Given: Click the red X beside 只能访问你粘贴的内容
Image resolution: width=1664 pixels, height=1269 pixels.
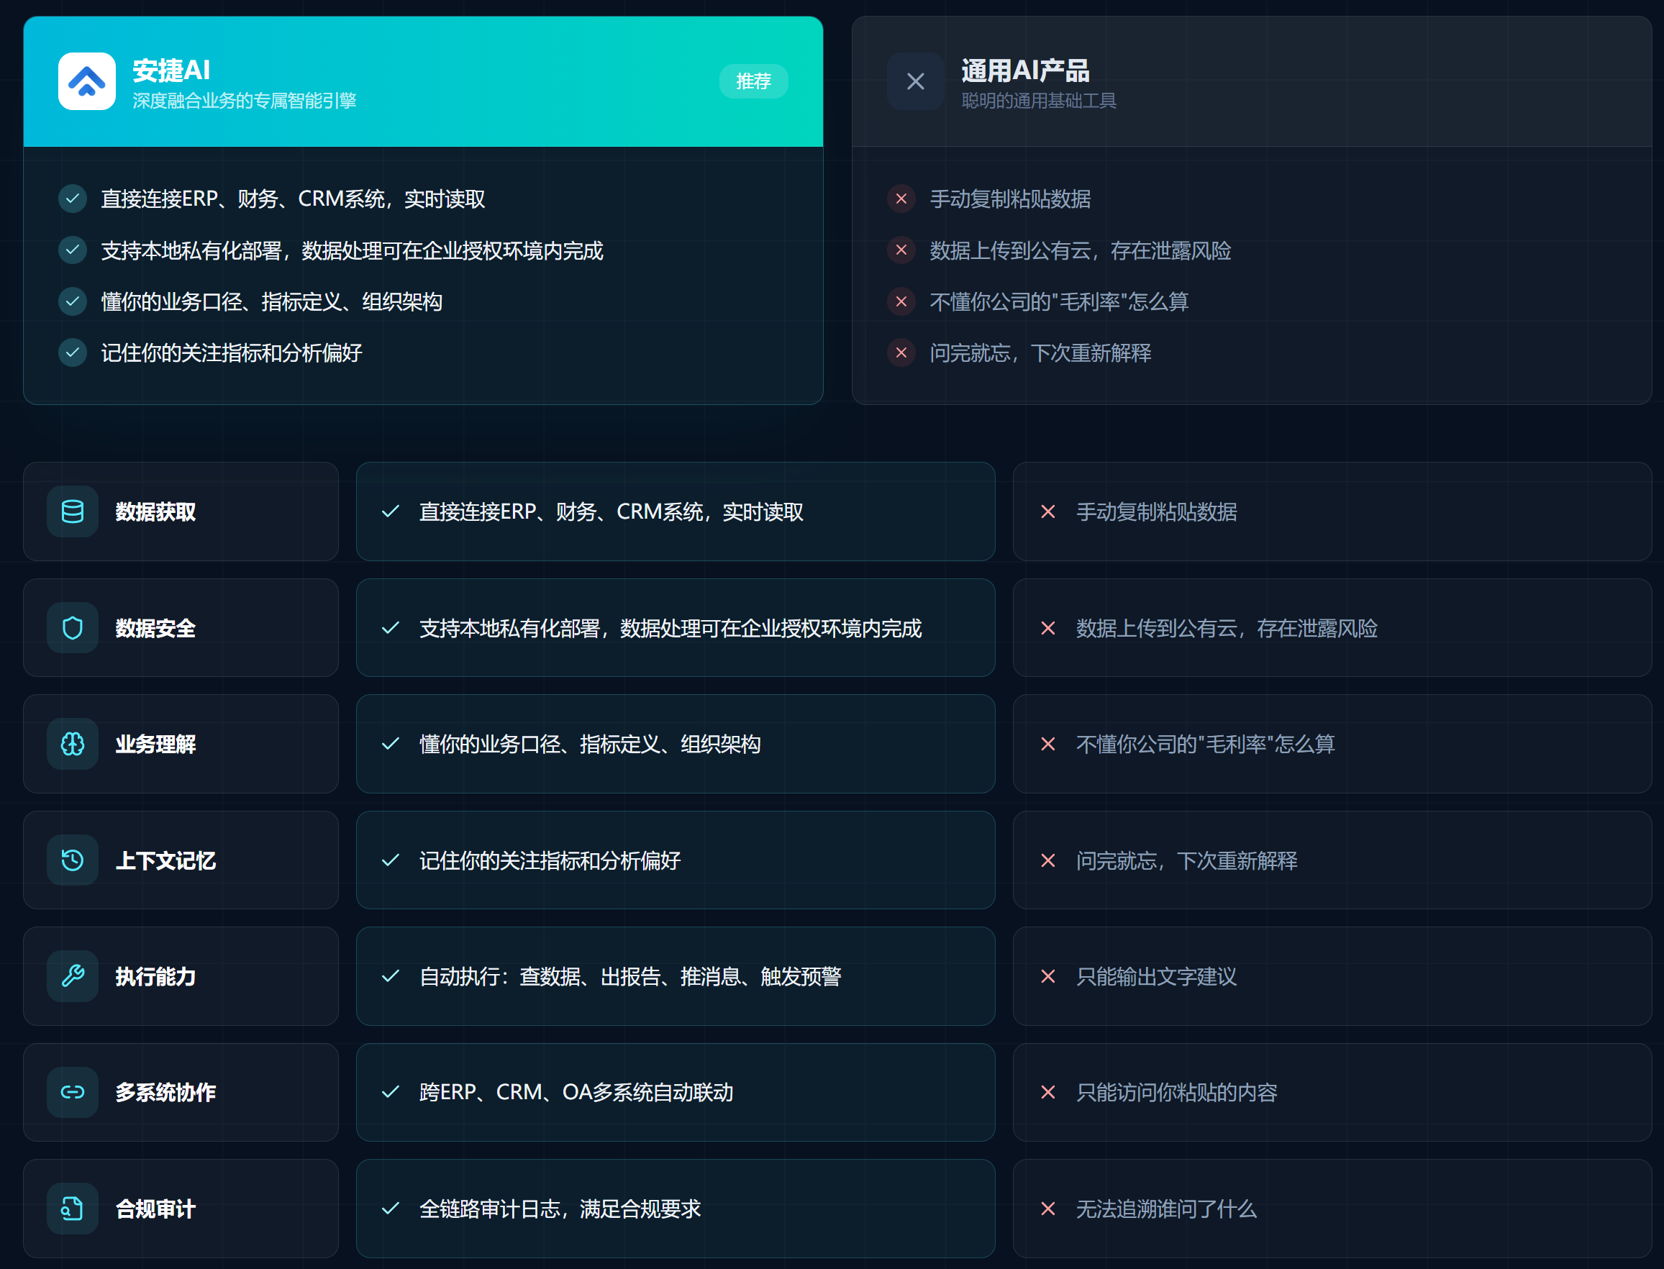Looking at the screenshot, I should [x=1047, y=1092].
